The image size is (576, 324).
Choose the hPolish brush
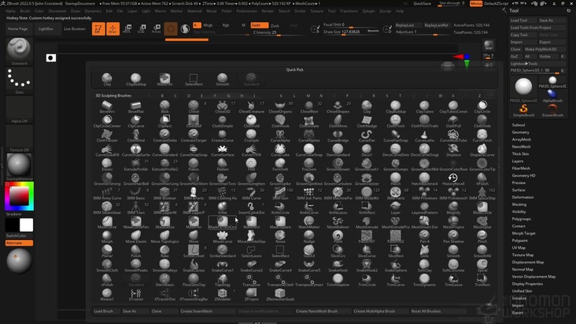[x=482, y=179]
